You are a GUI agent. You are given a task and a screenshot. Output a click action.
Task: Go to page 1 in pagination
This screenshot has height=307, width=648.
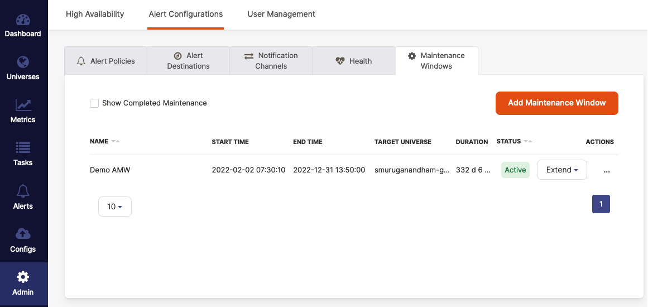[601, 204]
